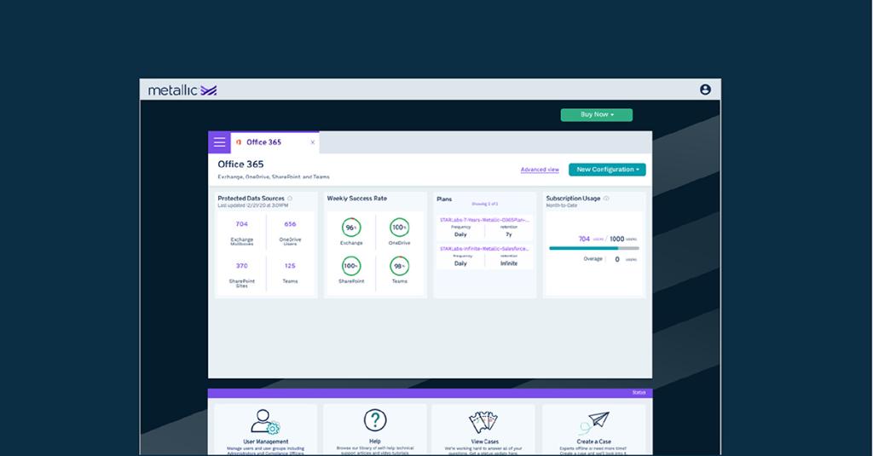This screenshot has height=456, width=873.
Task: Click the 100% SharePoint success gauge
Action: (x=351, y=266)
